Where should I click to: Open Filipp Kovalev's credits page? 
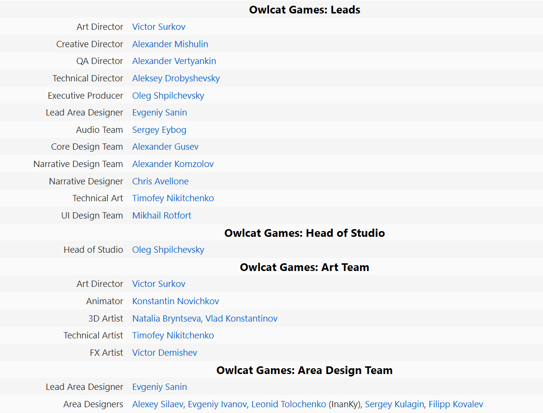456,404
